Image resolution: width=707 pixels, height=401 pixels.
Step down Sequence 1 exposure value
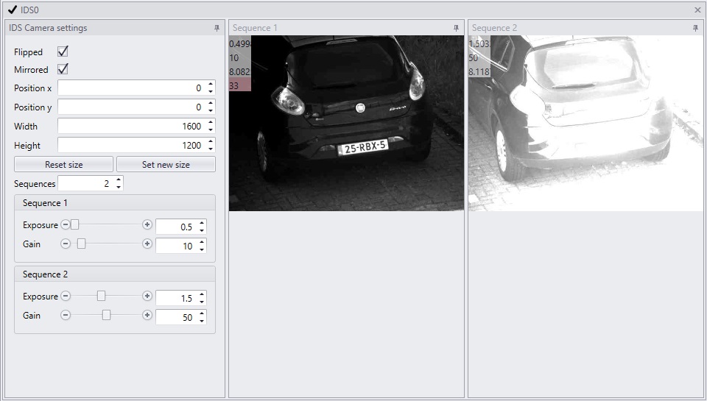202,230
